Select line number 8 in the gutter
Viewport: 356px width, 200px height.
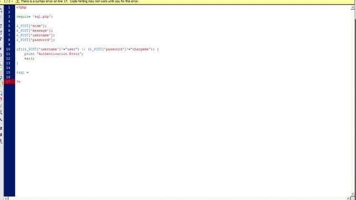click(9, 40)
